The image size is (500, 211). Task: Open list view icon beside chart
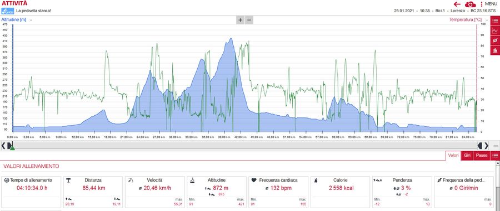coord(495,20)
